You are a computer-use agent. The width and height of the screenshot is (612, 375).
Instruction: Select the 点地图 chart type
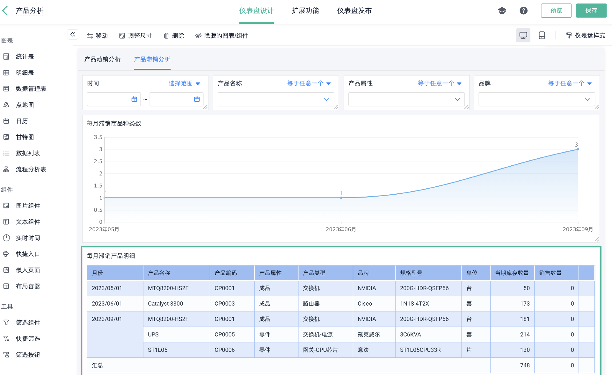pyautogui.click(x=25, y=105)
